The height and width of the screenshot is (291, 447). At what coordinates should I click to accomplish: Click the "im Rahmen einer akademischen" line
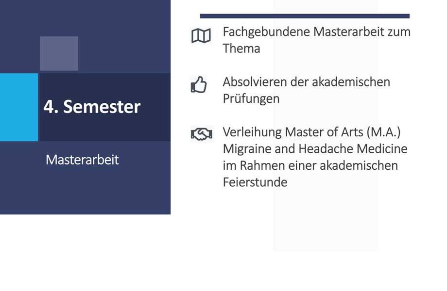pos(310,165)
